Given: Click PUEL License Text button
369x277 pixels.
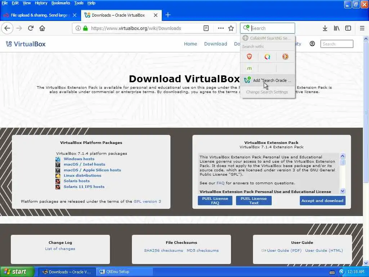Looking at the screenshot, I should [x=254, y=201].
